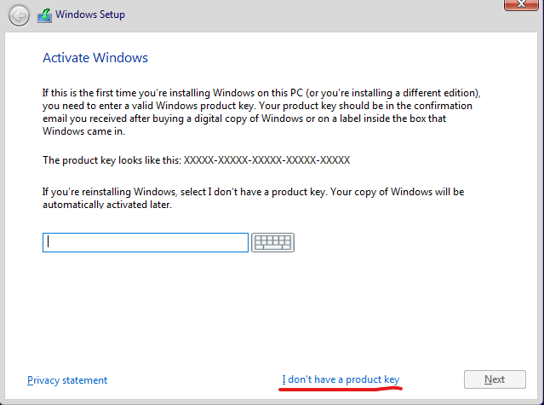This screenshot has height=405, width=544.
Task: Open the Privacy statement link
Action: [67, 380]
